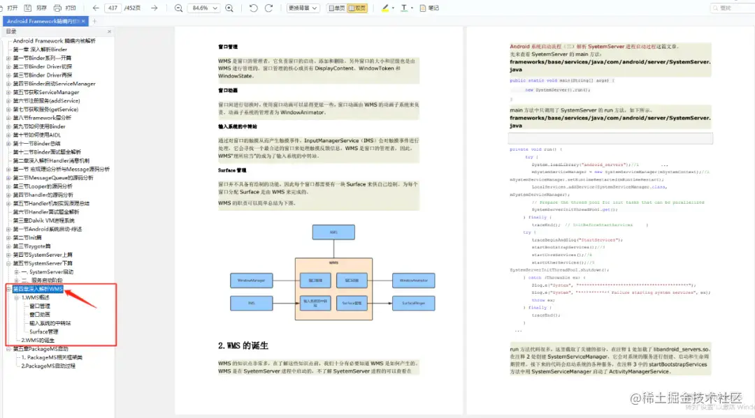755x418 pixels.
Task: Select 2.PackageMS启动过程 entry
Action: tap(48, 366)
